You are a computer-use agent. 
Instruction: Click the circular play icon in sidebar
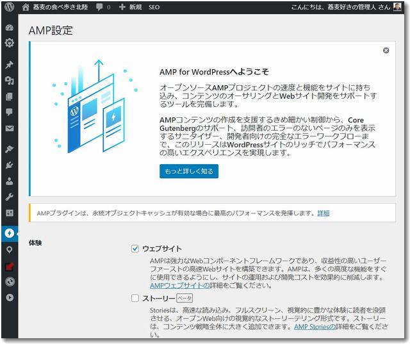(x=10, y=297)
